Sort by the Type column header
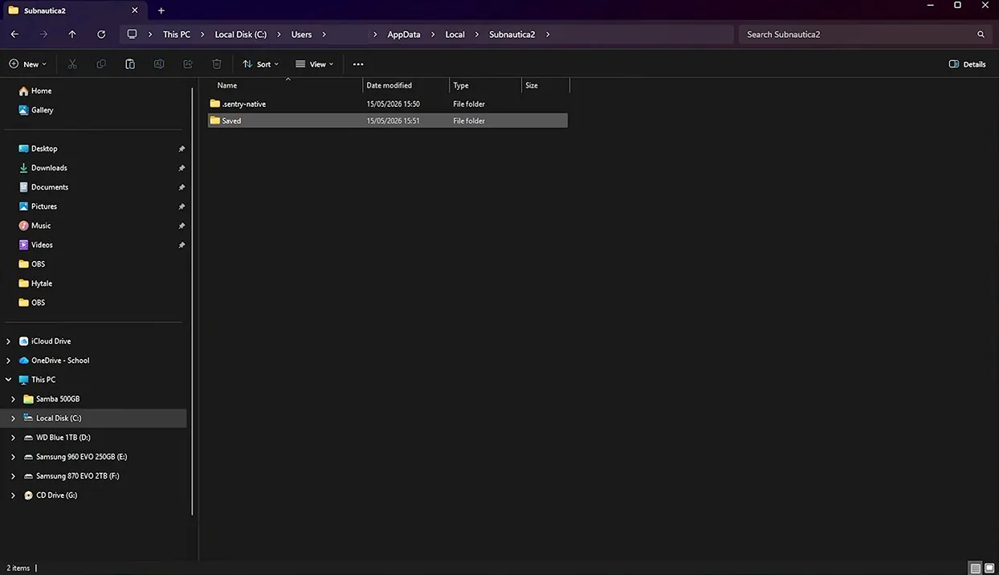Viewport: 999px width, 575px height. click(x=486, y=85)
